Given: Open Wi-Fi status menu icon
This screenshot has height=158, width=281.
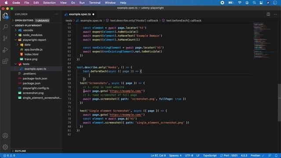Looking at the screenshot, I should point(240,3).
